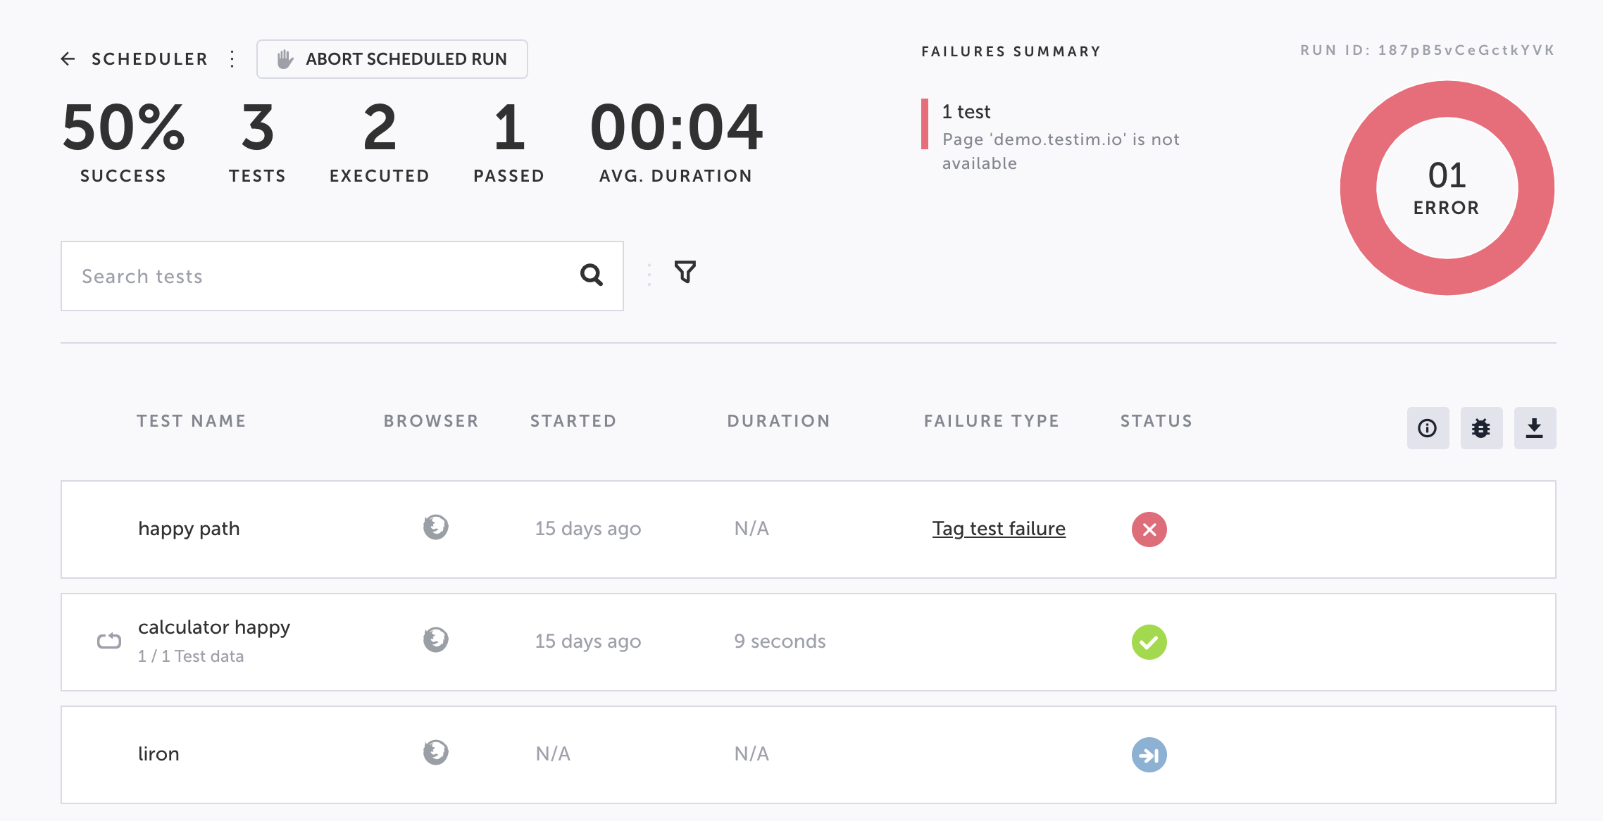1603x821 pixels.
Task: Click the back arrow next to Scheduler
Action: [x=68, y=59]
